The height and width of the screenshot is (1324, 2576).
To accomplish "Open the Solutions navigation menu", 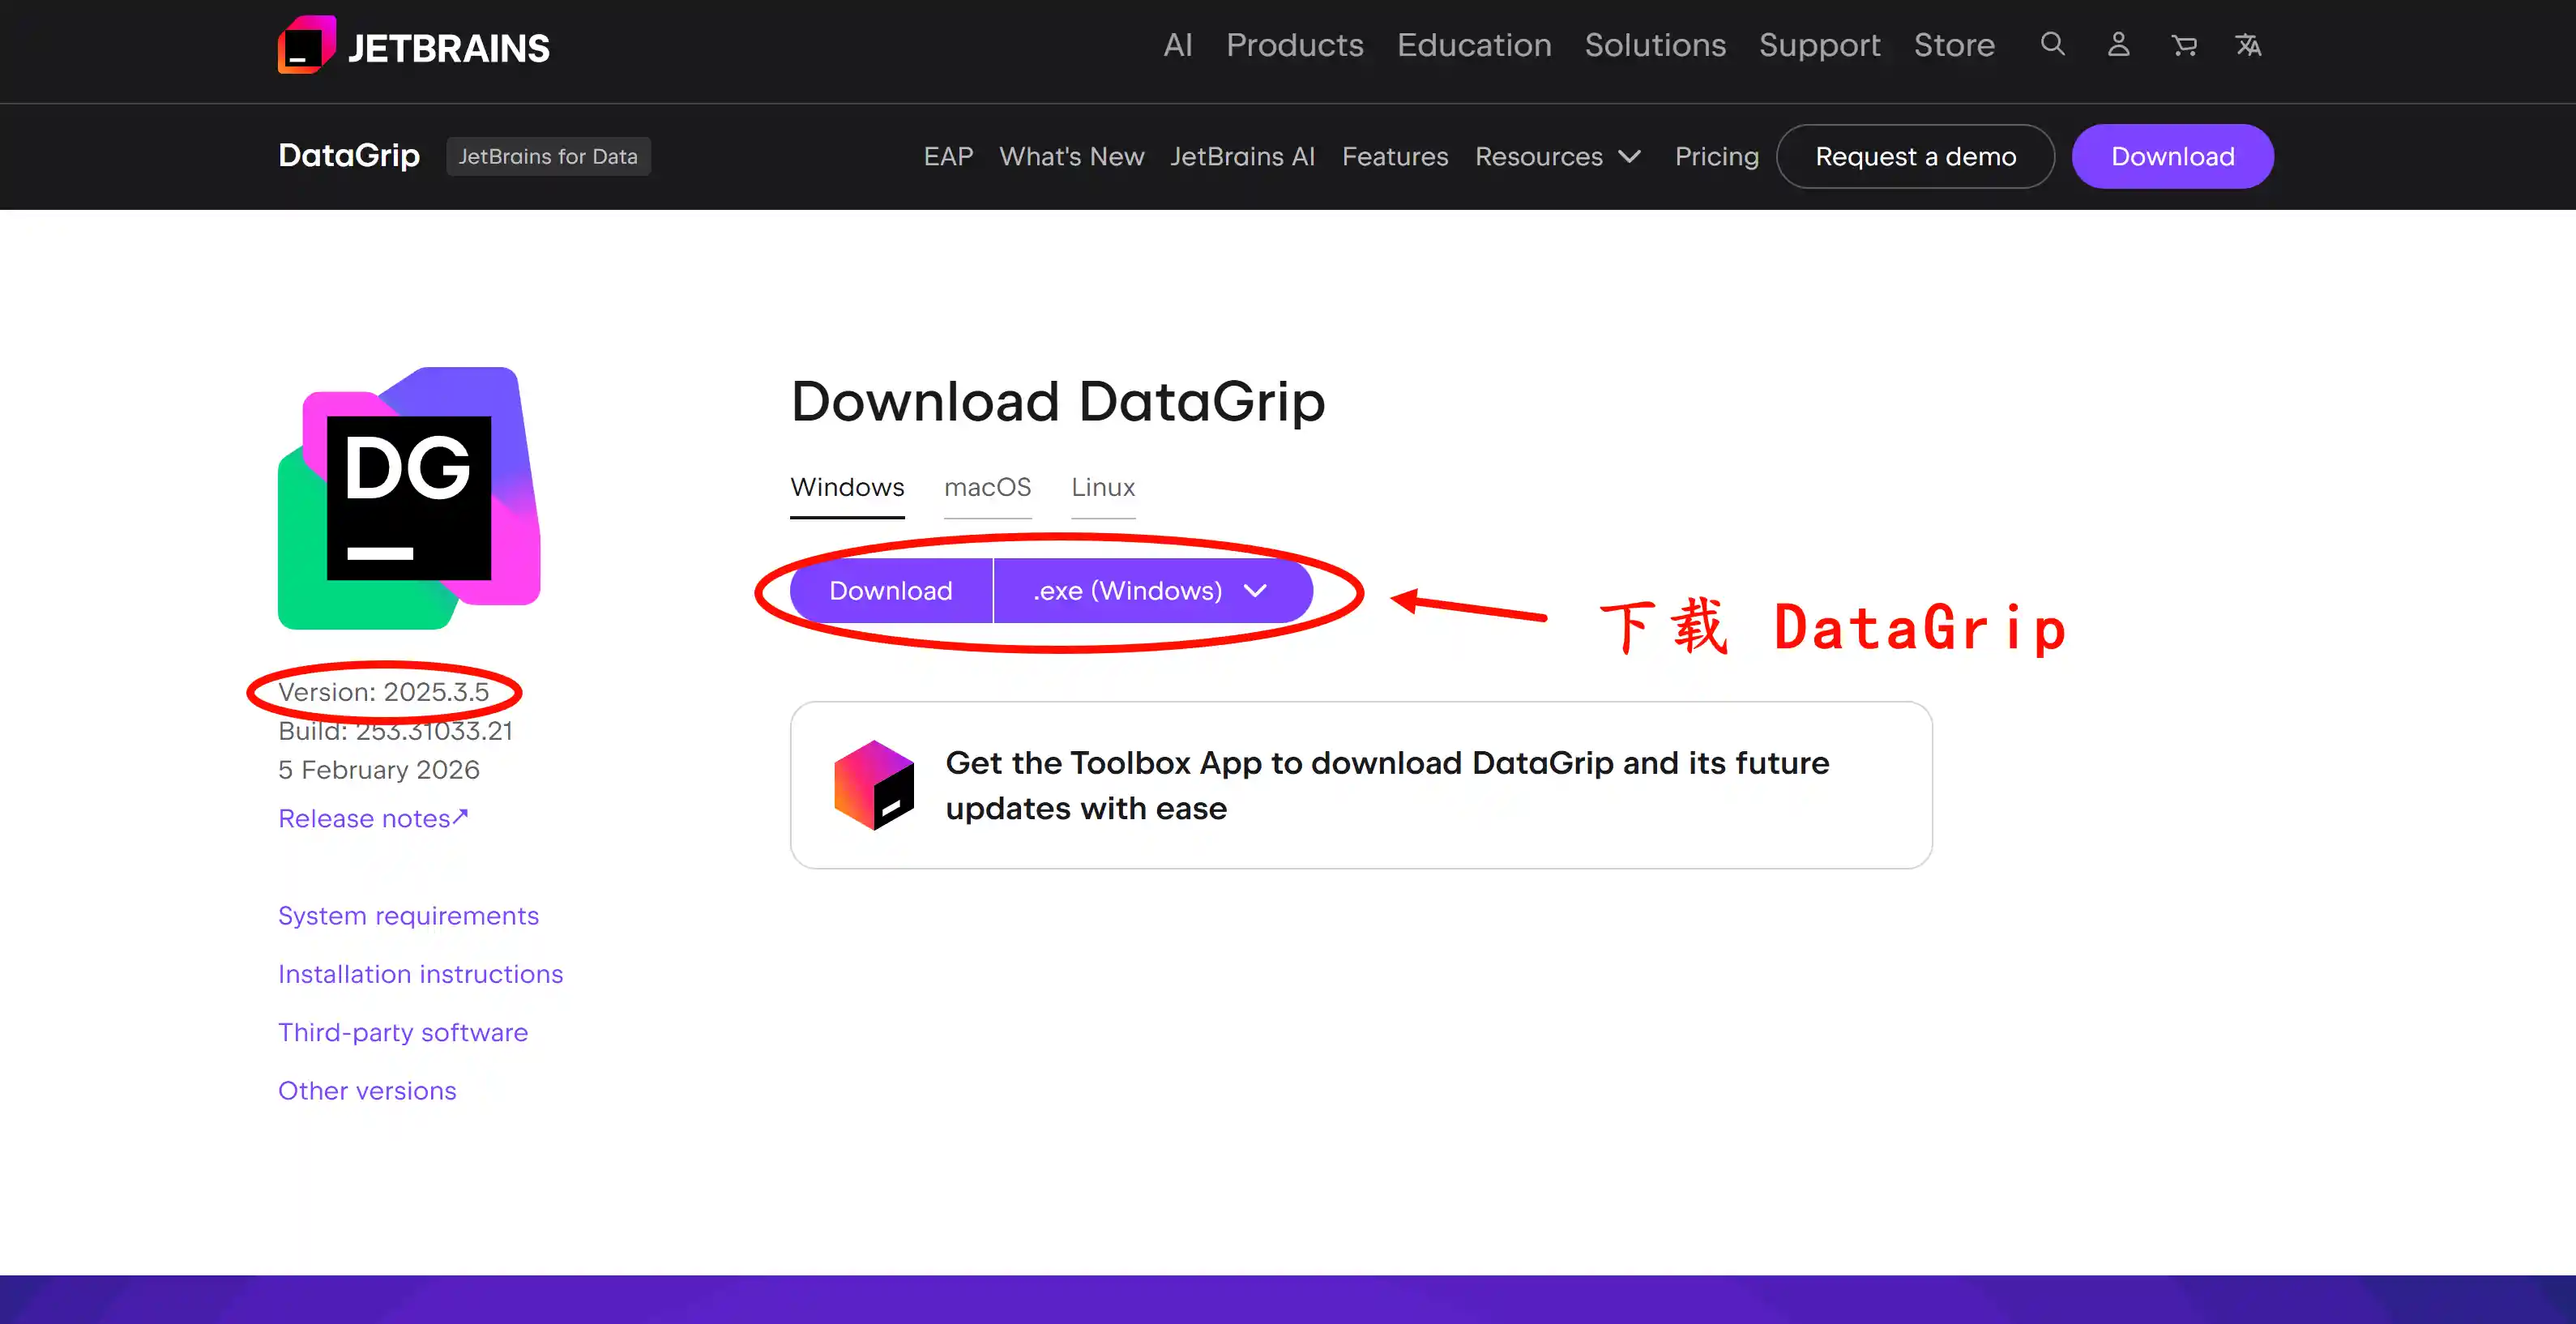I will (x=1655, y=45).
